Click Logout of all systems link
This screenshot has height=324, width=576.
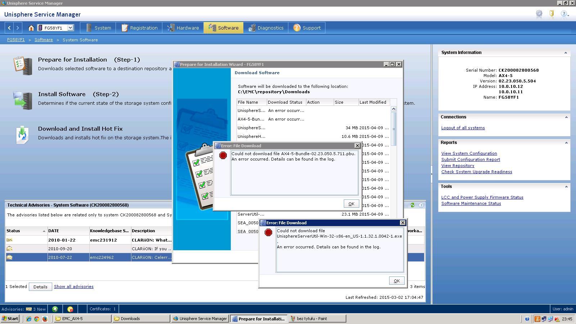(x=463, y=128)
